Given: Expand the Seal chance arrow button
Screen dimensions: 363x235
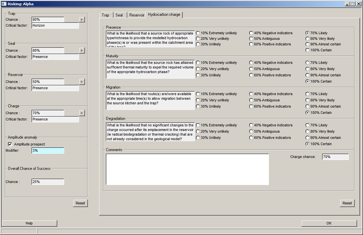Looking at the screenshot, I should [x=82, y=50].
